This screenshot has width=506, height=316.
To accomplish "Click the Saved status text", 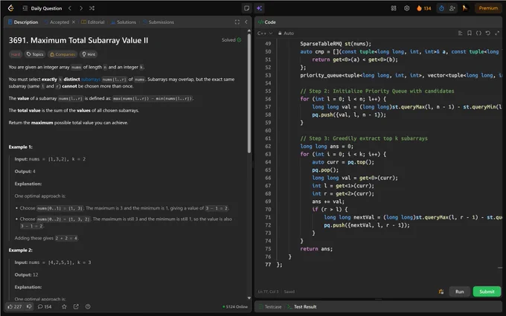I will [289, 291].
